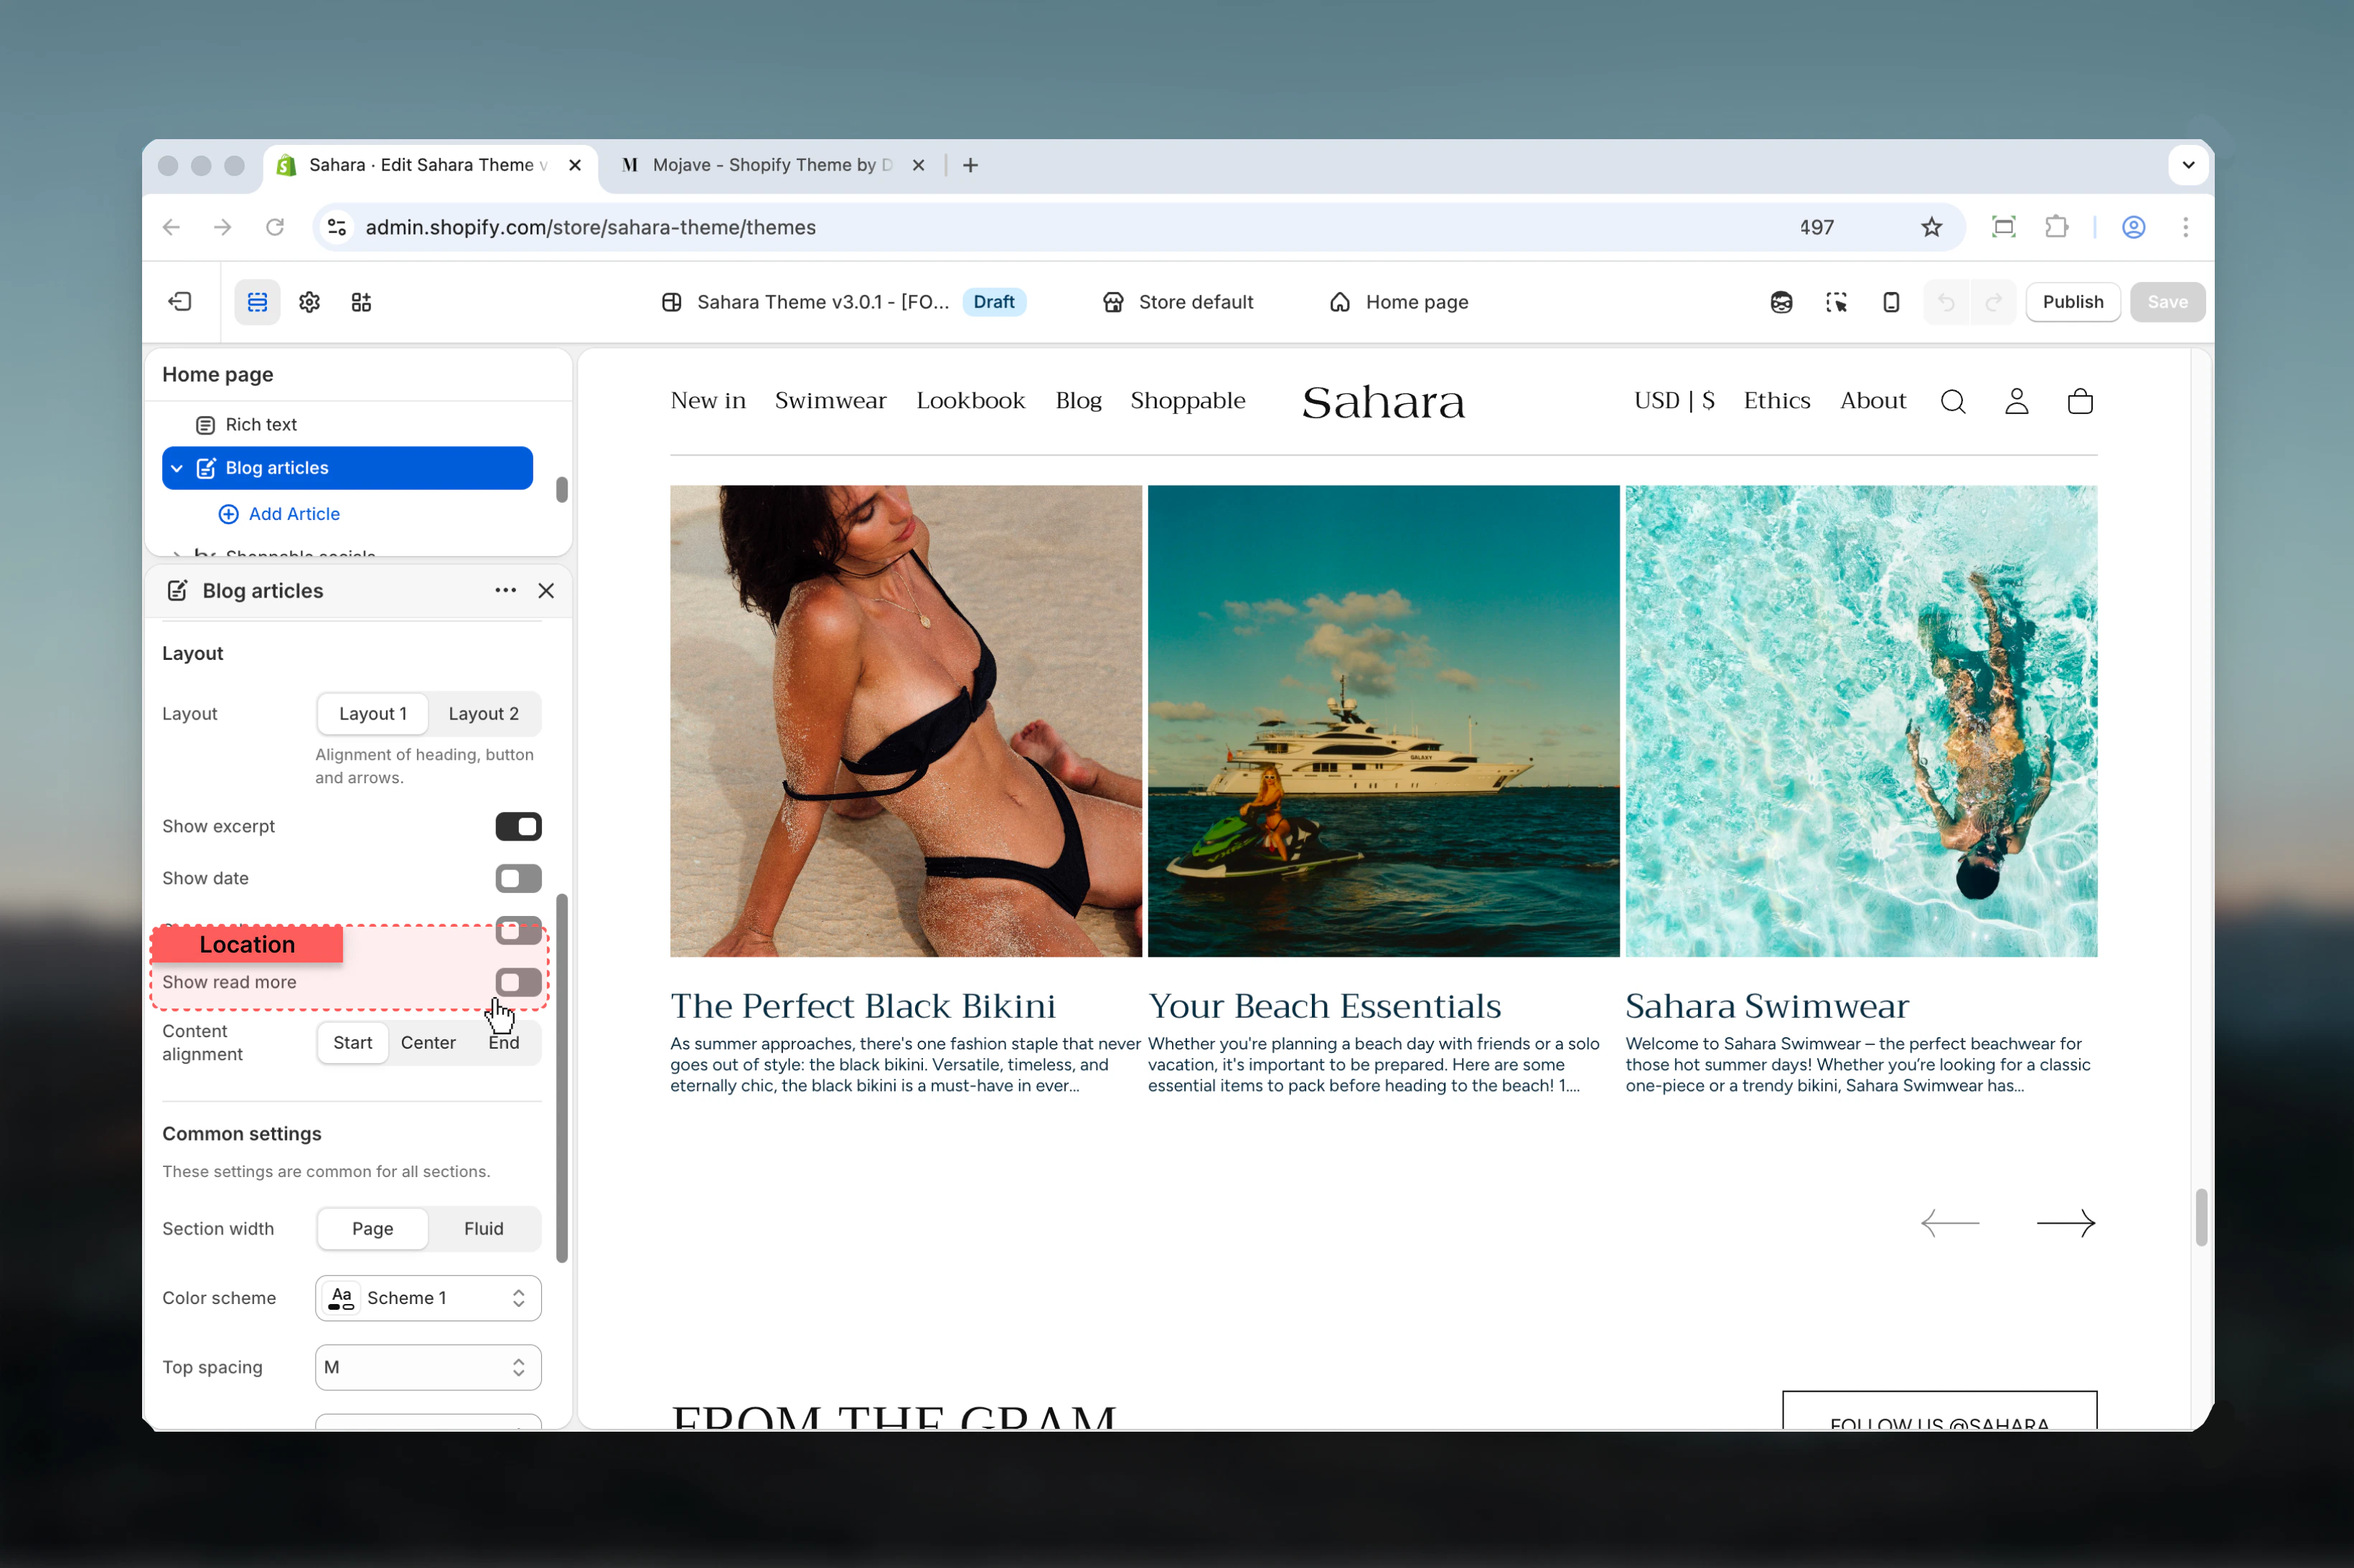Select Layout 2 option

point(483,713)
